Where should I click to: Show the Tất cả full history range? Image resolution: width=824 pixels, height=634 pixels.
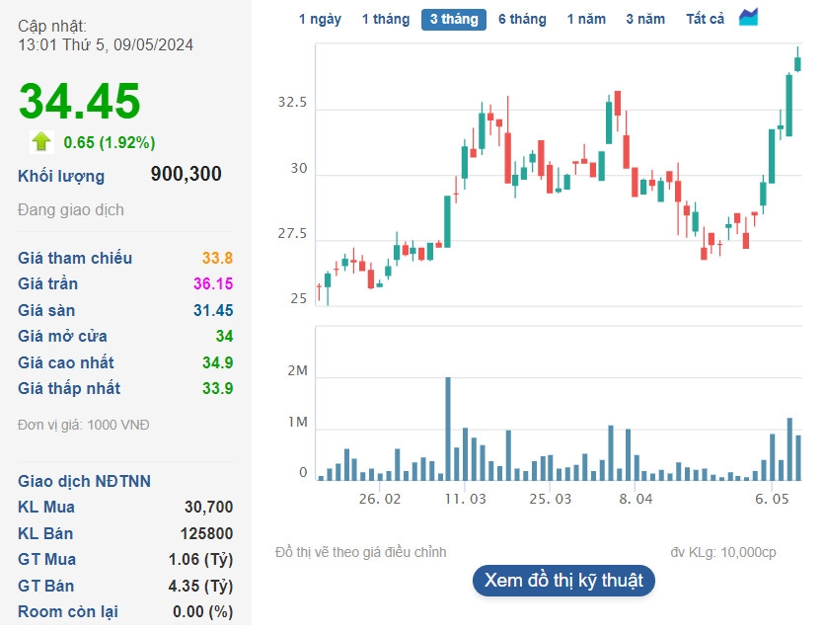coord(705,19)
